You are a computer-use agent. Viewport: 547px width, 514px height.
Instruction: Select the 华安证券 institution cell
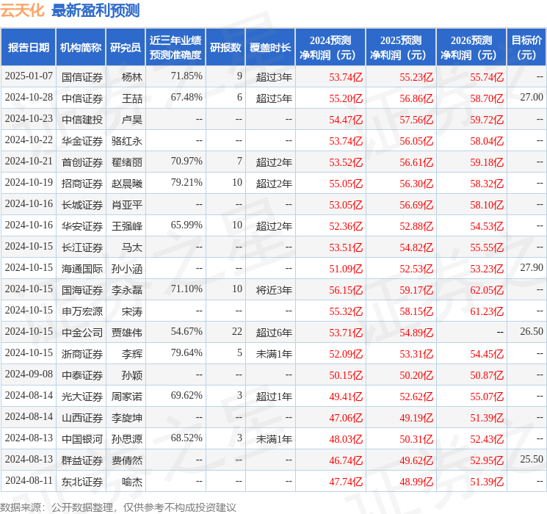[82, 226]
